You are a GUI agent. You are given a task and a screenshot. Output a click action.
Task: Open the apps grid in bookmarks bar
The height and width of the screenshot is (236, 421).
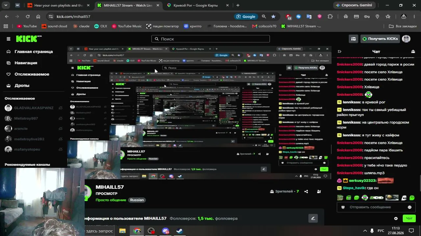click(6, 26)
